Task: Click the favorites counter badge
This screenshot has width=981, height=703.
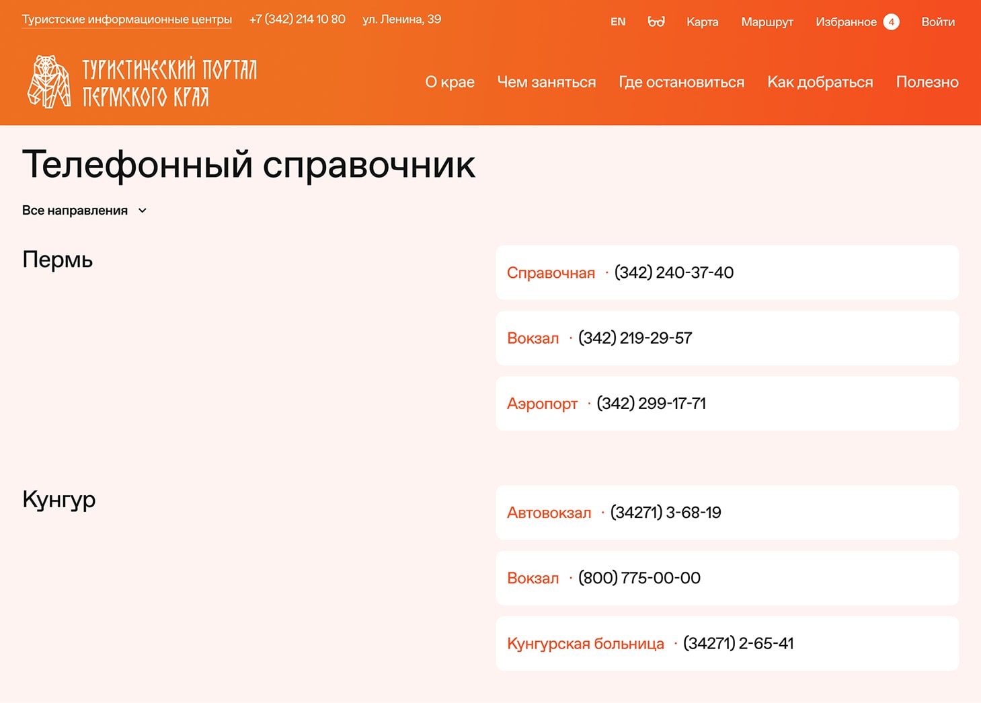Action: pyautogui.click(x=891, y=22)
